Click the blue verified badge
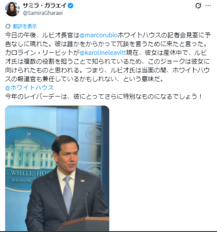Viewport: 217px width, 232px height. 71,6
